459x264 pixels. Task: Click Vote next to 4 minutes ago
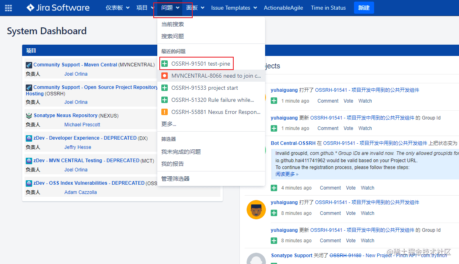coord(351,188)
